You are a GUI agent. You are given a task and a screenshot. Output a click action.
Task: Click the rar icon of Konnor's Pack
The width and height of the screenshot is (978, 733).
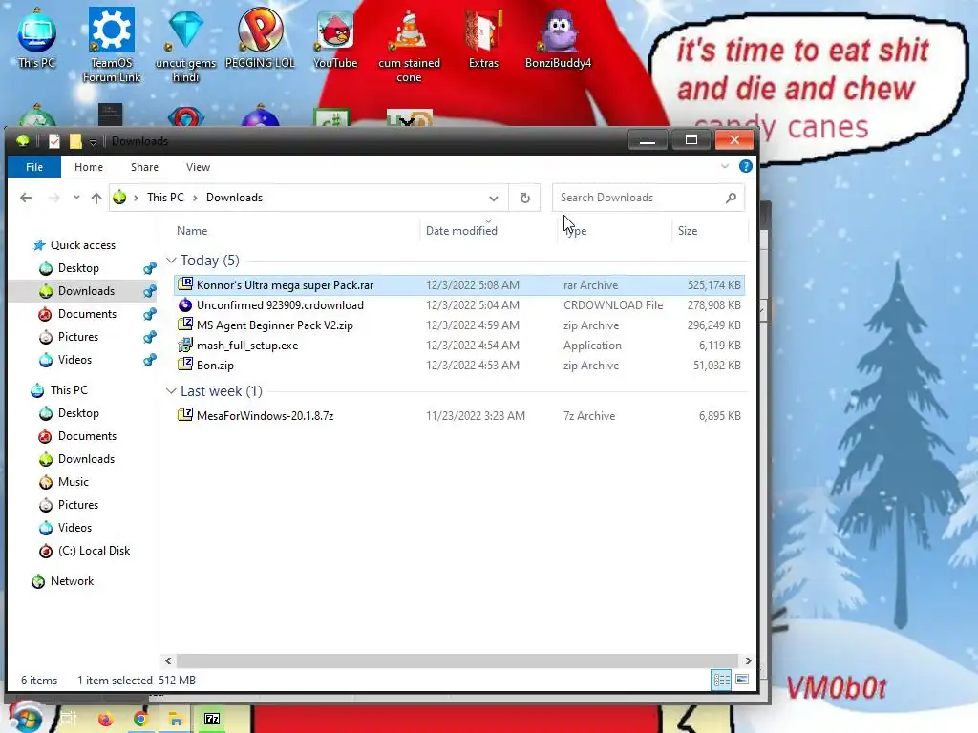[x=185, y=284]
